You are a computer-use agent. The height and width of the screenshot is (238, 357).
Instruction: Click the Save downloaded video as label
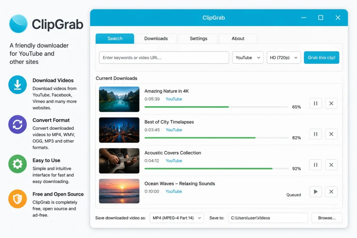point(120,218)
